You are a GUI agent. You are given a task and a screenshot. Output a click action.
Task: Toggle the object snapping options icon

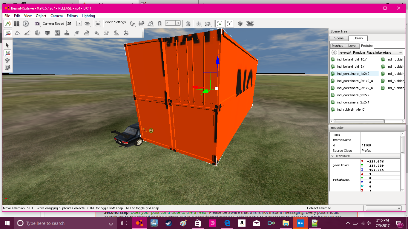click(x=133, y=24)
